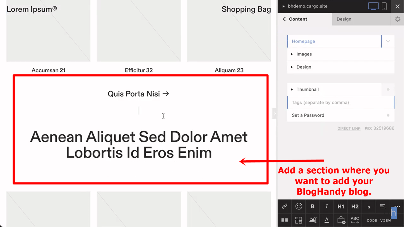Open the text color underline tool
Image resolution: width=404 pixels, height=227 pixels.
(327, 220)
